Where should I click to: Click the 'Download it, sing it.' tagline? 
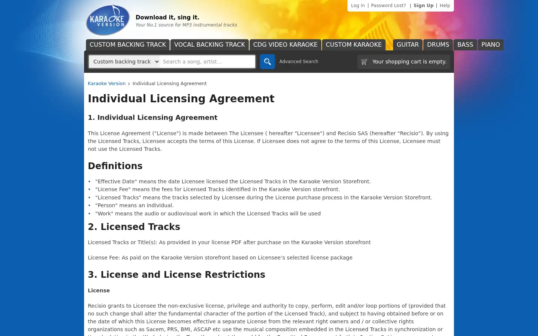[x=167, y=18]
